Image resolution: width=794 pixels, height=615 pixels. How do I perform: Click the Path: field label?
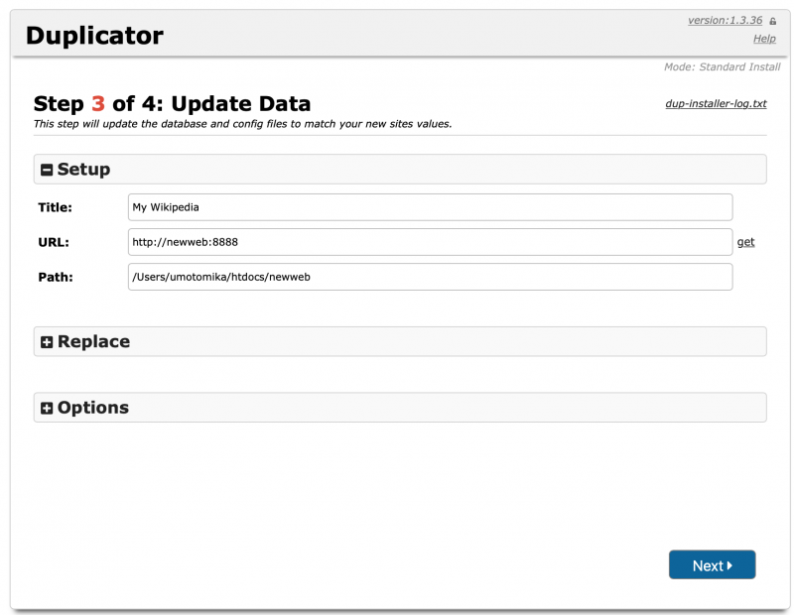pos(56,277)
